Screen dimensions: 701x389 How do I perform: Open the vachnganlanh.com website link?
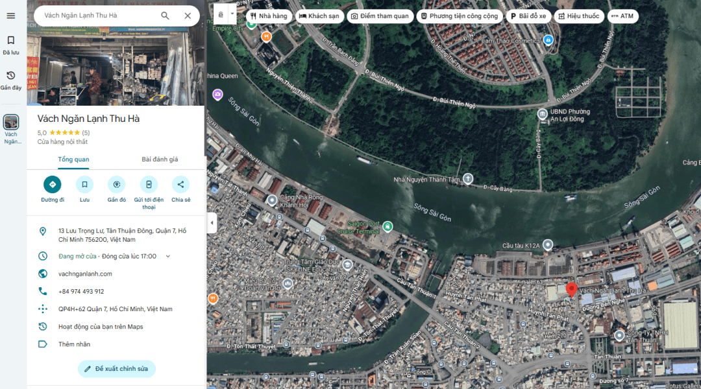coord(85,274)
